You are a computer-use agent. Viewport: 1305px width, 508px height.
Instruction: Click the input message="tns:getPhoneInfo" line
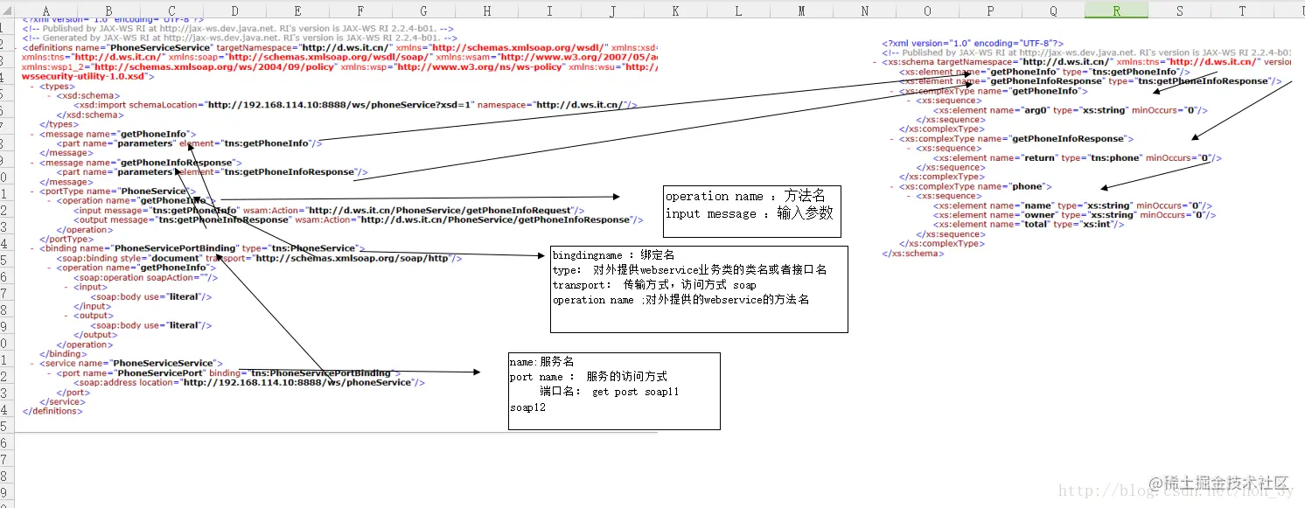click(x=329, y=210)
